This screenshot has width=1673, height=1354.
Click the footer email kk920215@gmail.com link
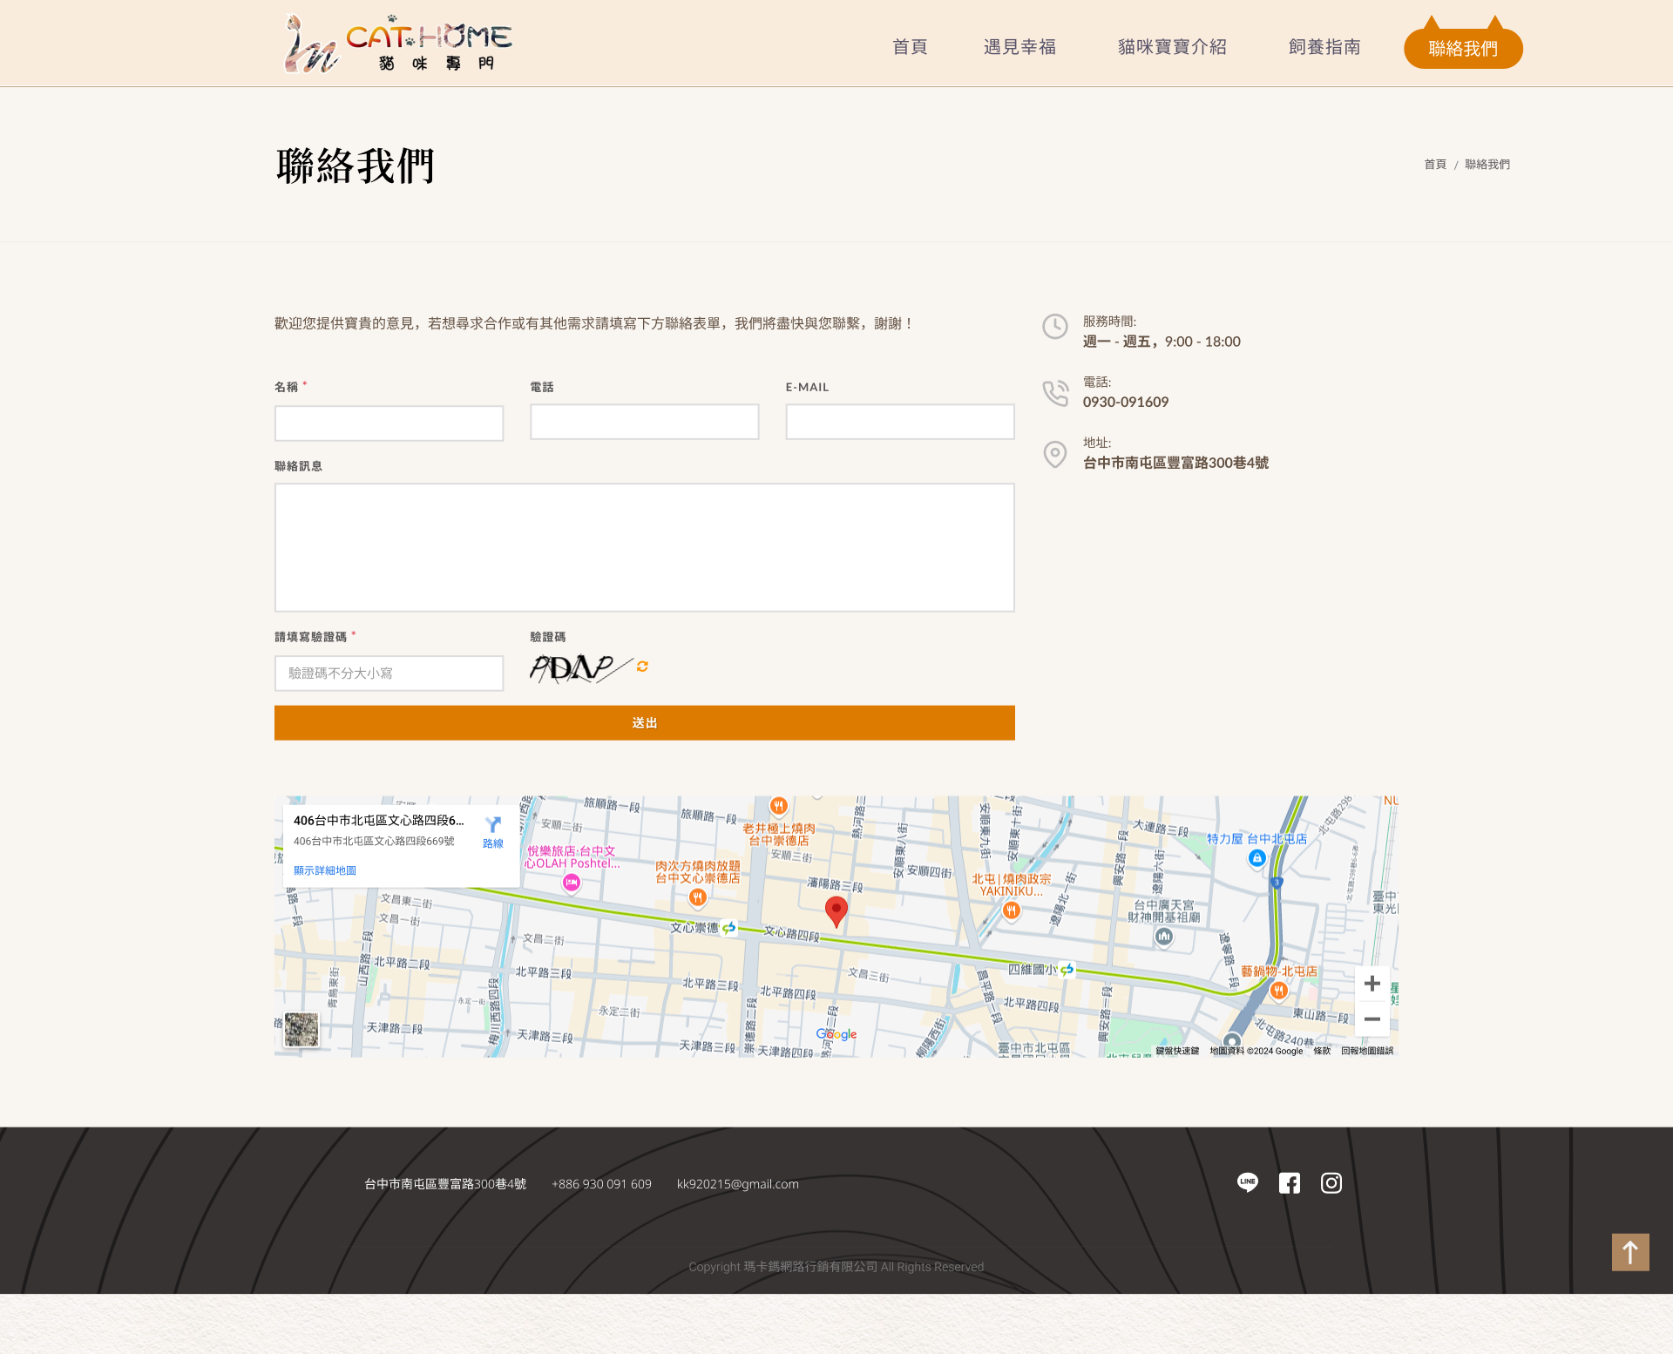point(737,1184)
